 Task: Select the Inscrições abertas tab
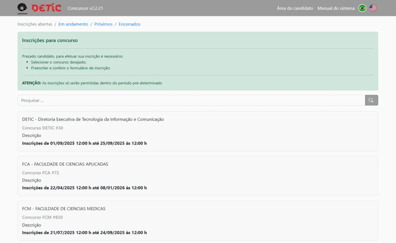point(35,24)
